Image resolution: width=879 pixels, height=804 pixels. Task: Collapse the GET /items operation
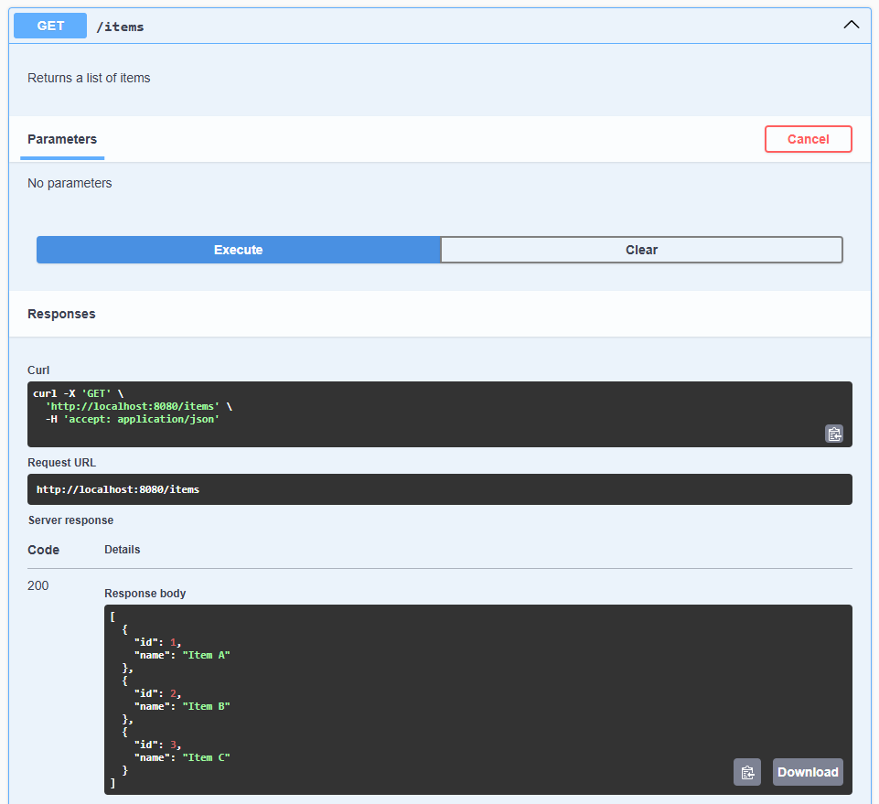[x=851, y=26]
